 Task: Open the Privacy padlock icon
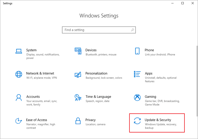click(78, 121)
